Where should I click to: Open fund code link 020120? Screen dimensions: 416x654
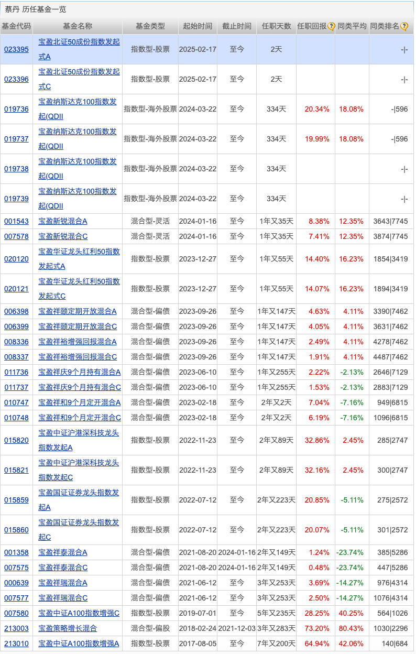pos(16,259)
